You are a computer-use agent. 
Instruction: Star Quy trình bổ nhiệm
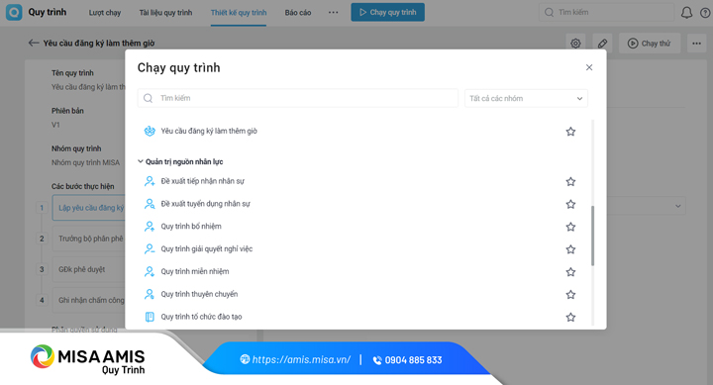tap(570, 227)
